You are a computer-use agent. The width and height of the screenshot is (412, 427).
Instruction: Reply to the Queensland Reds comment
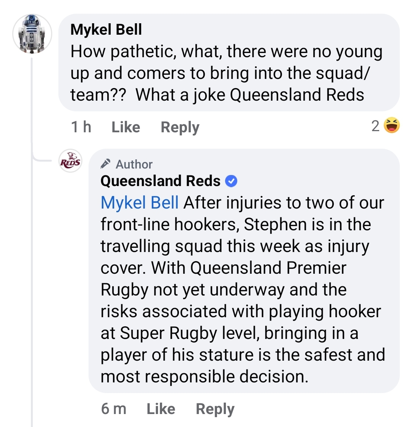tap(215, 409)
